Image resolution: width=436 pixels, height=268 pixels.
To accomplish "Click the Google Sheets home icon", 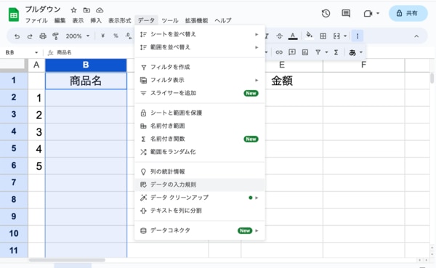I will pyautogui.click(x=14, y=15).
